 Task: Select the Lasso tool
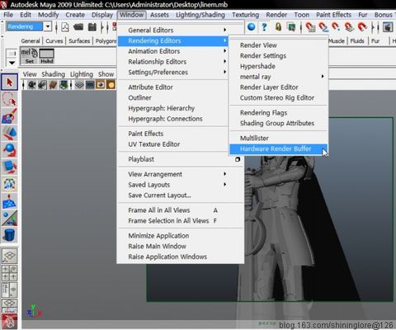click(x=10, y=99)
